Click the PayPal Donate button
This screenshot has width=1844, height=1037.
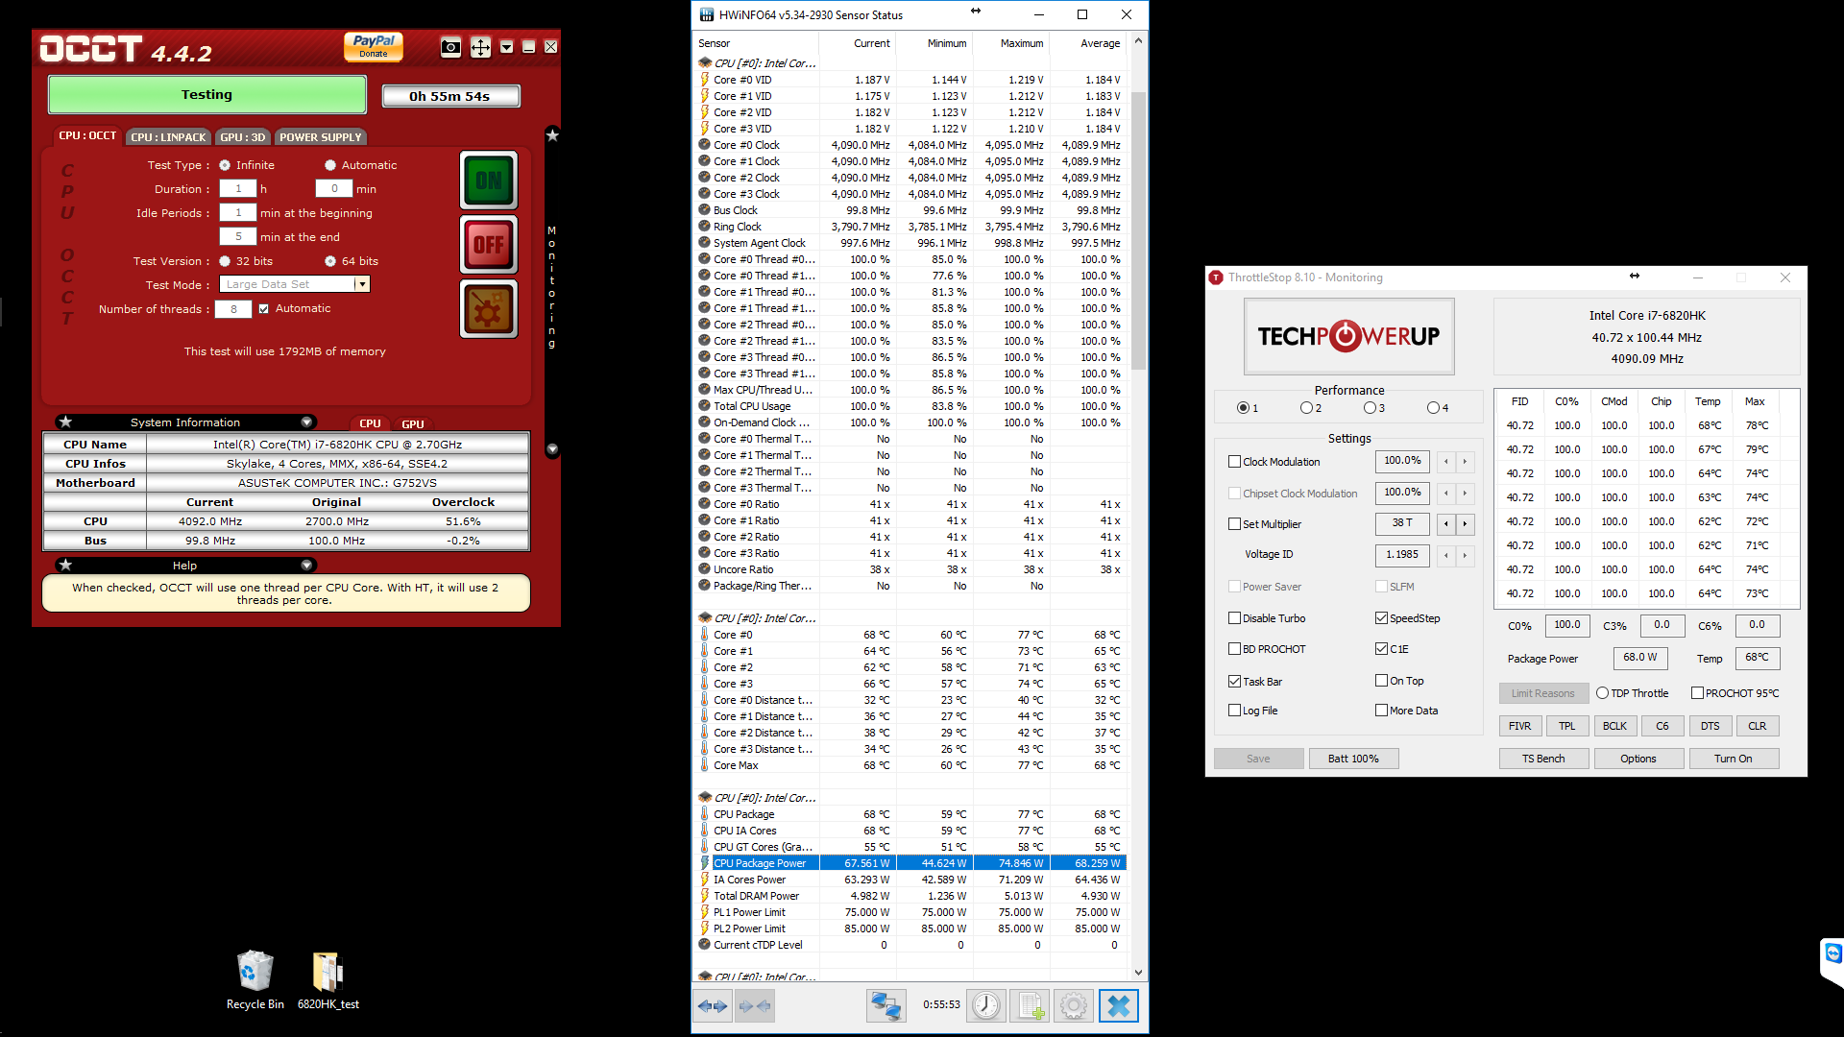coord(374,46)
